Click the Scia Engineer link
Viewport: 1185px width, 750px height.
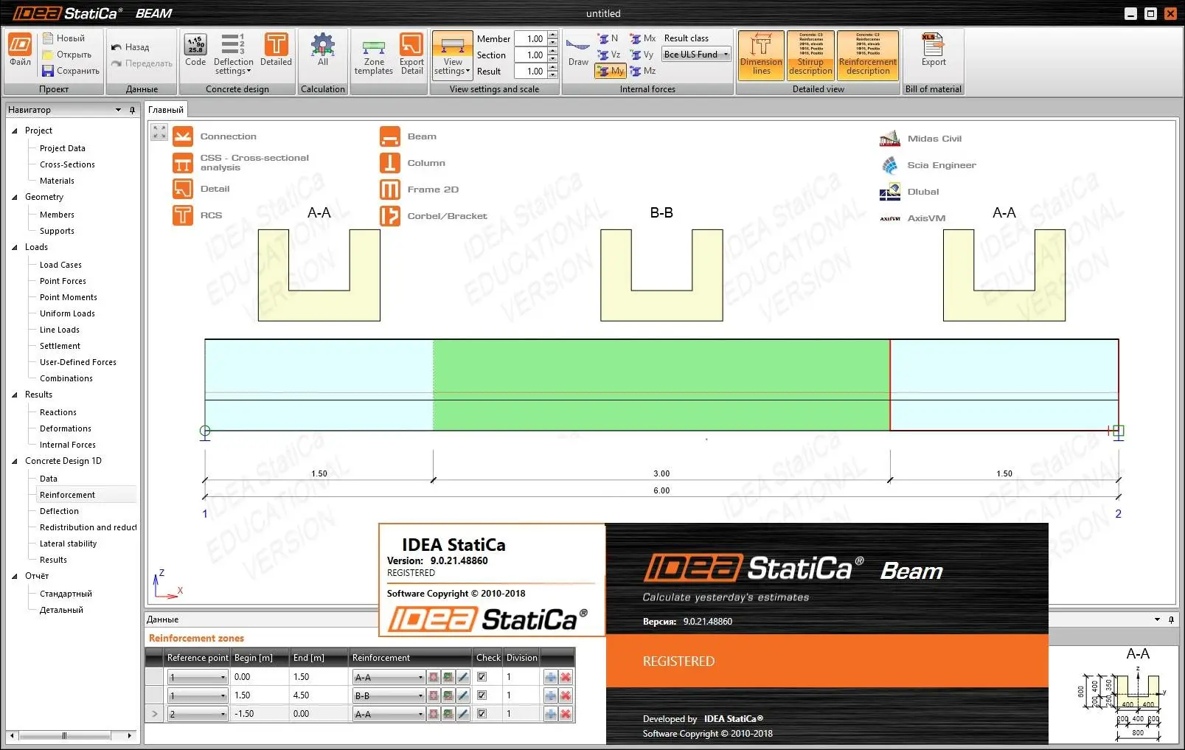tap(928, 165)
